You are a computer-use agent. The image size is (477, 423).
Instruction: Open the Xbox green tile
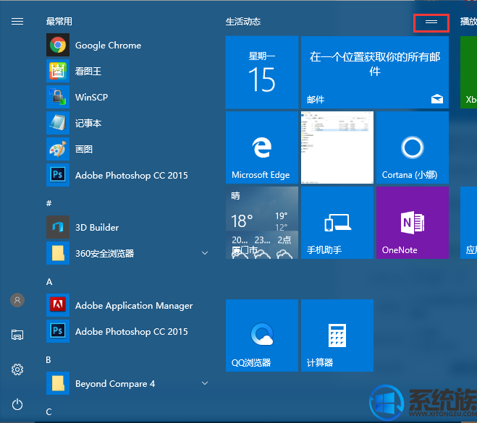point(468,72)
